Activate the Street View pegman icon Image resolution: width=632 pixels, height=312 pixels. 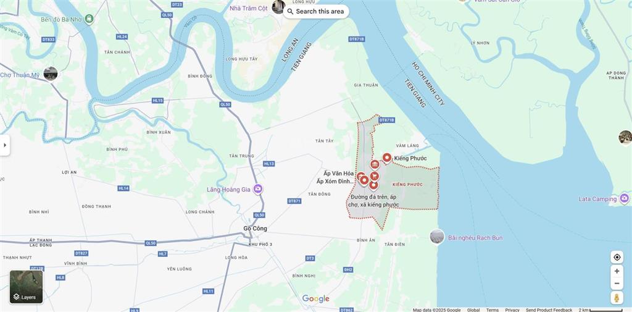[617, 298]
